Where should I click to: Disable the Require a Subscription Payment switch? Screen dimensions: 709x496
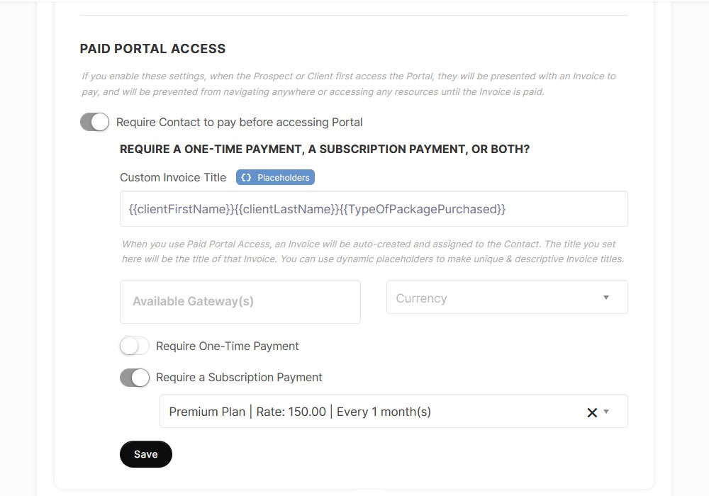[x=135, y=377]
